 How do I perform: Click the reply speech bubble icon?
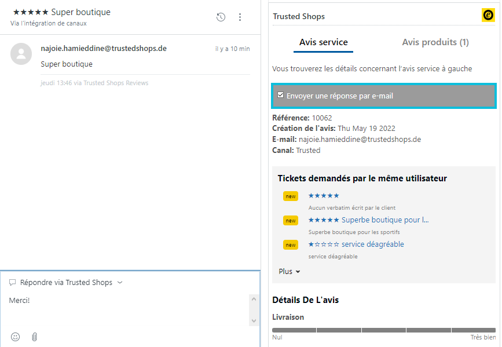(x=13, y=282)
